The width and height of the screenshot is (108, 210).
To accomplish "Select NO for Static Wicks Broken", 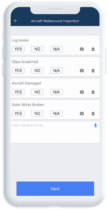I will pos(37,113).
